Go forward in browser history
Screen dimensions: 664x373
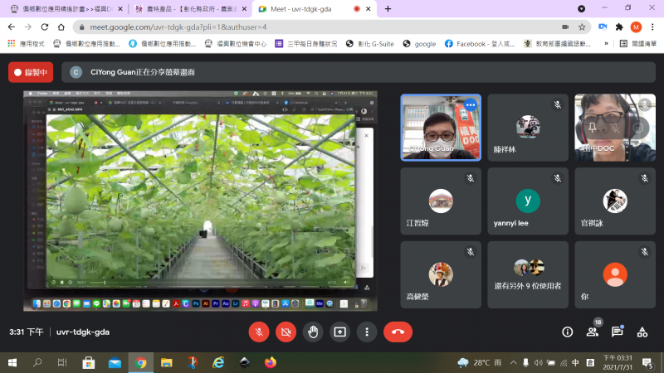point(28,27)
